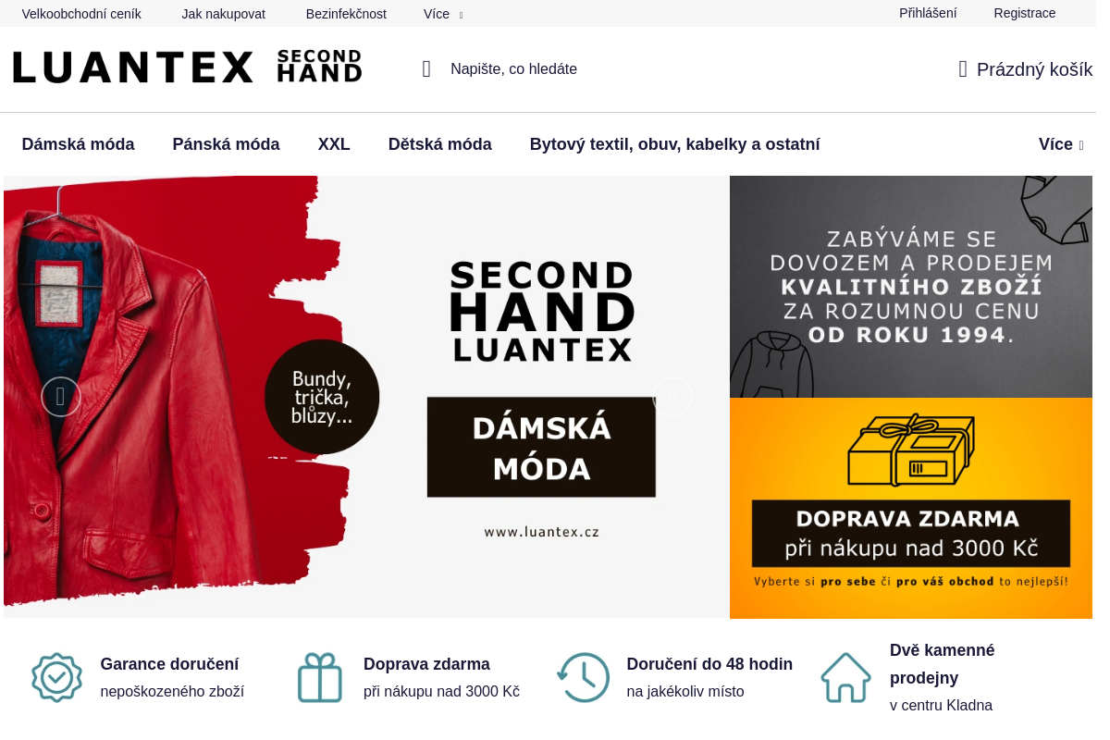Click the clock Doručení do 48 hodin icon
This screenshot has height=740, width=1110.
(584, 678)
